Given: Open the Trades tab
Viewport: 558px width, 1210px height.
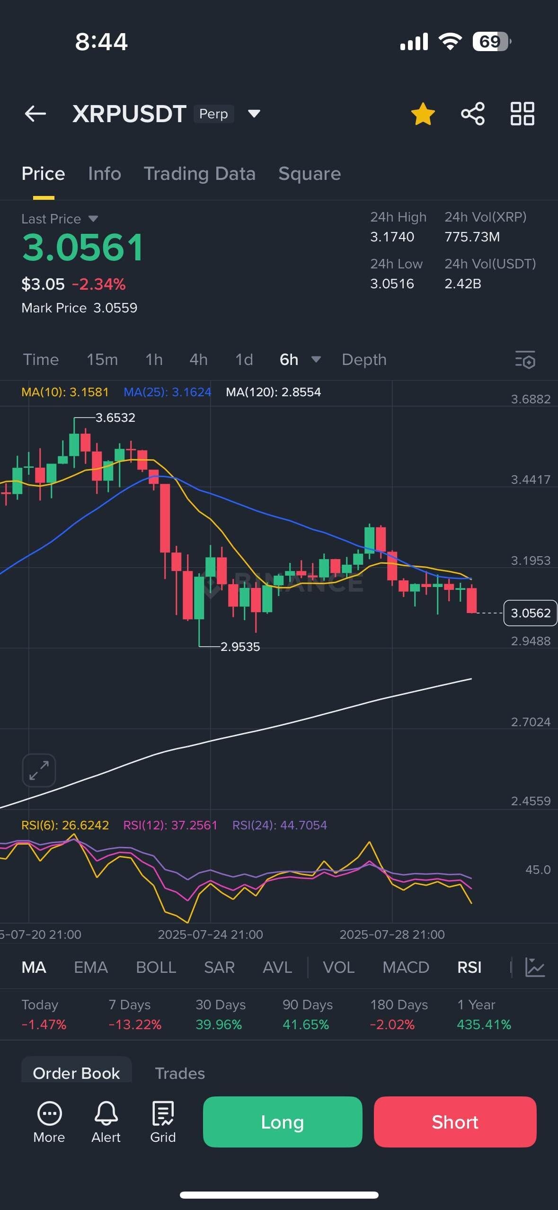Looking at the screenshot, I should [180, 1073].
